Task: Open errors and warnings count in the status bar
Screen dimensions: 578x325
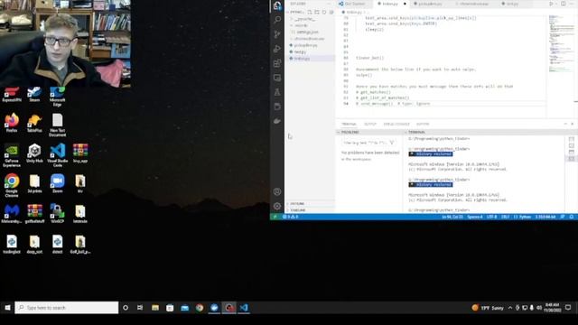Action: coord(291,217)
